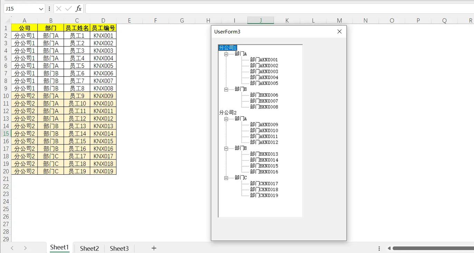Screen dimensions: 474x253
Task: Click the formula bar enter checkmark icon
Action: coord(68,9)
